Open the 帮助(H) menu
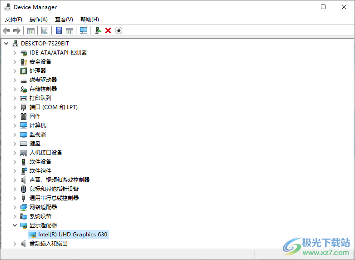This screenshot has width=355, height=260. coord(90,20)
